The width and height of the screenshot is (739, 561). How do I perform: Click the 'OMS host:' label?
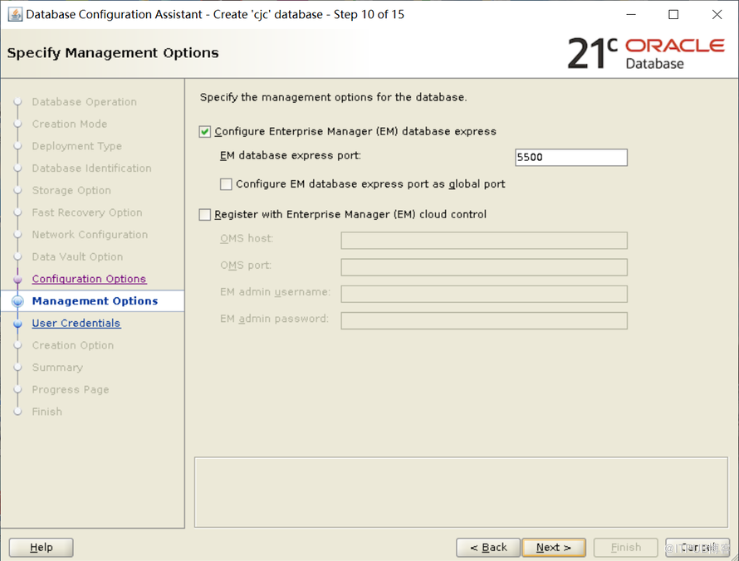(247, 238)
